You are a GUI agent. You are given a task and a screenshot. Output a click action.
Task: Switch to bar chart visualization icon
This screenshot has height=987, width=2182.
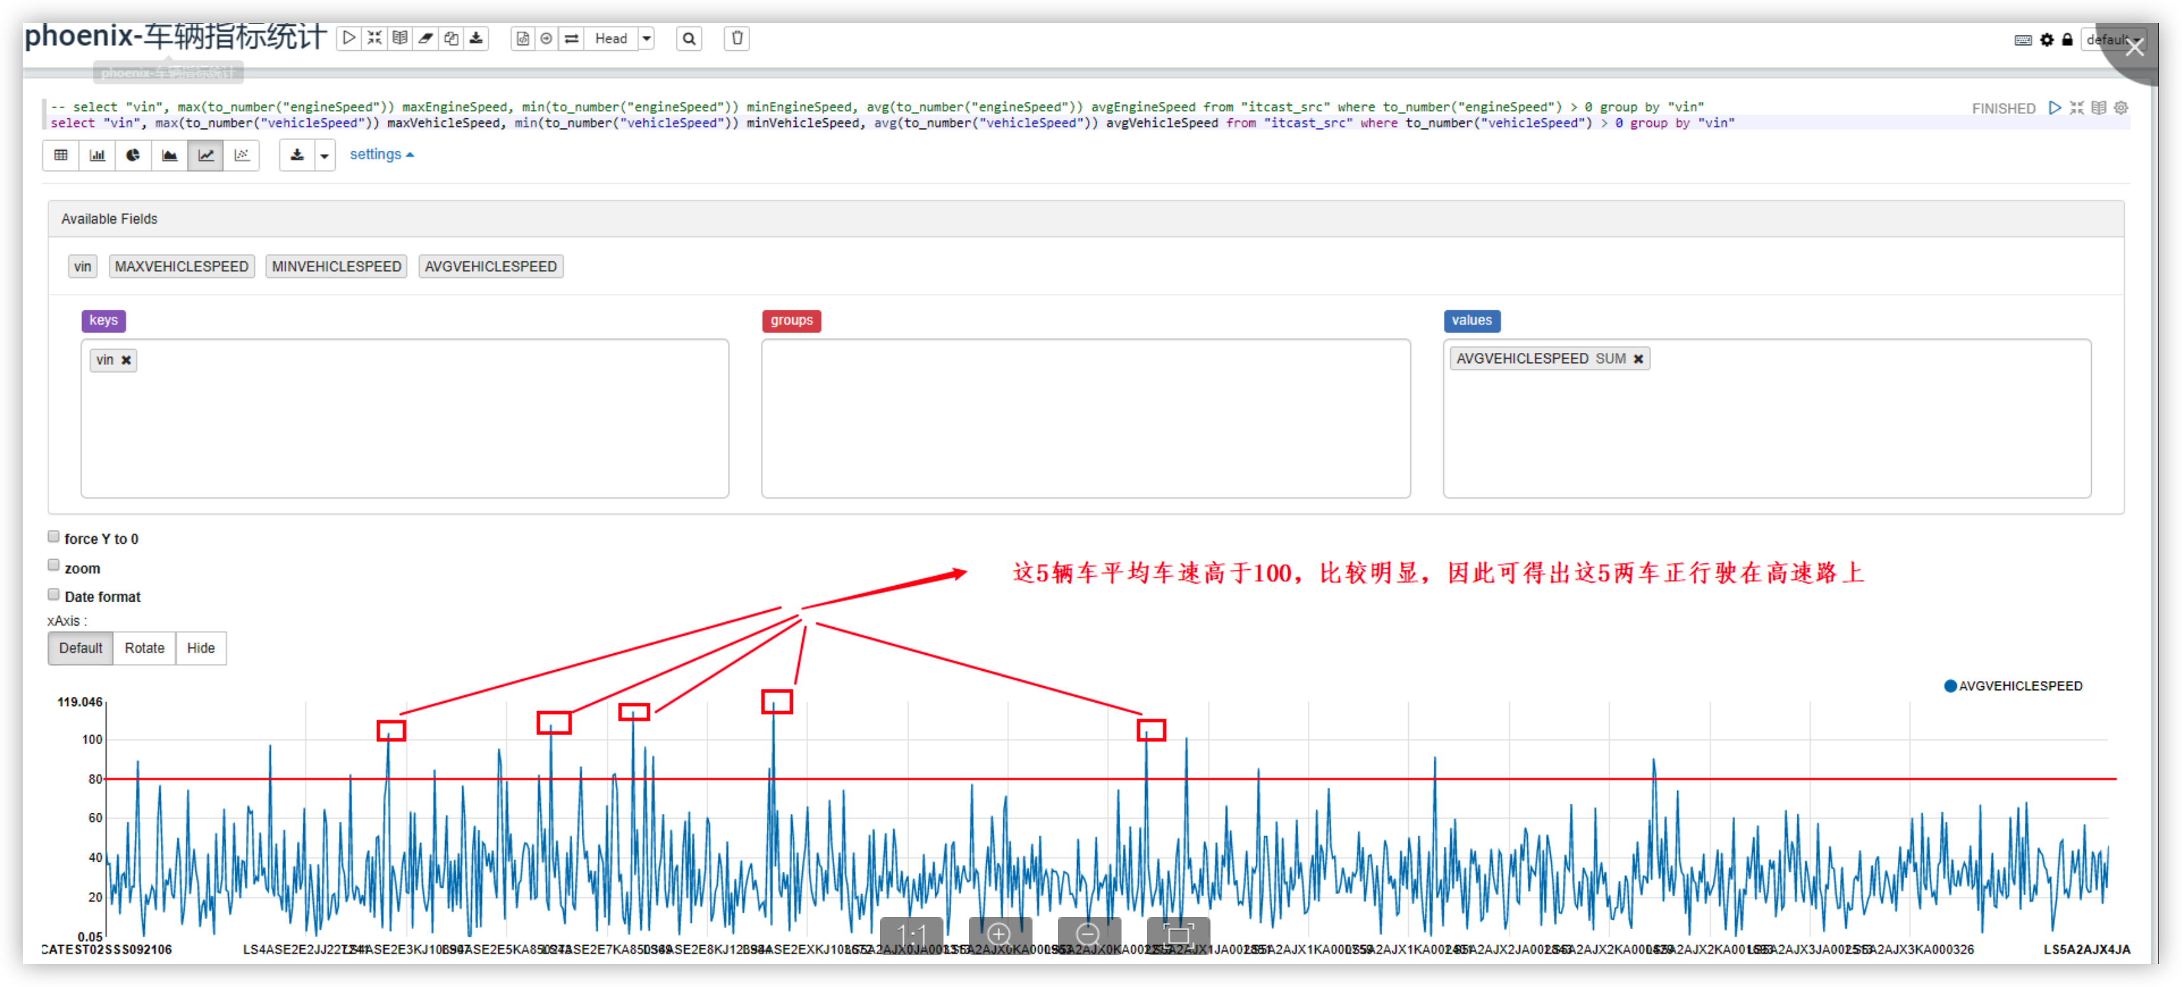tap(97, 155)
